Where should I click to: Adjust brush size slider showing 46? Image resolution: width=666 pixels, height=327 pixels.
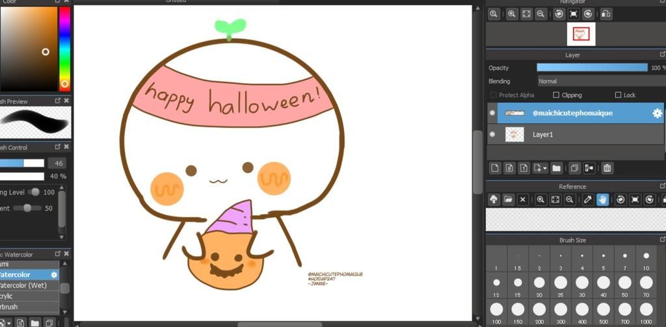(22, 163)
